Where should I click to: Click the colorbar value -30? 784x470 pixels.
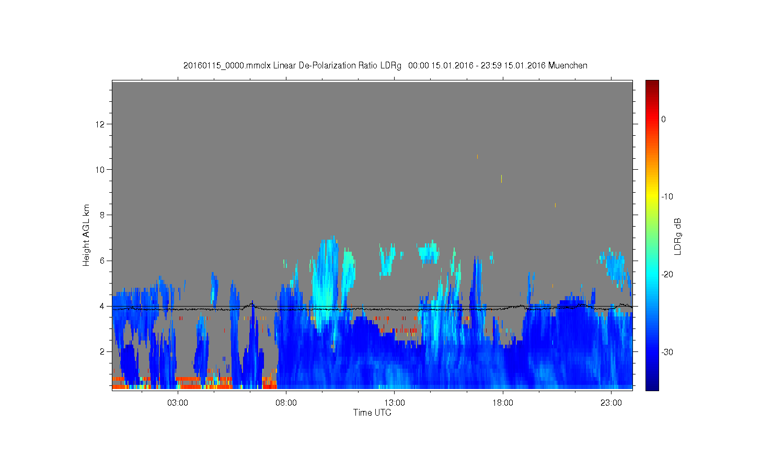point(667,352)
